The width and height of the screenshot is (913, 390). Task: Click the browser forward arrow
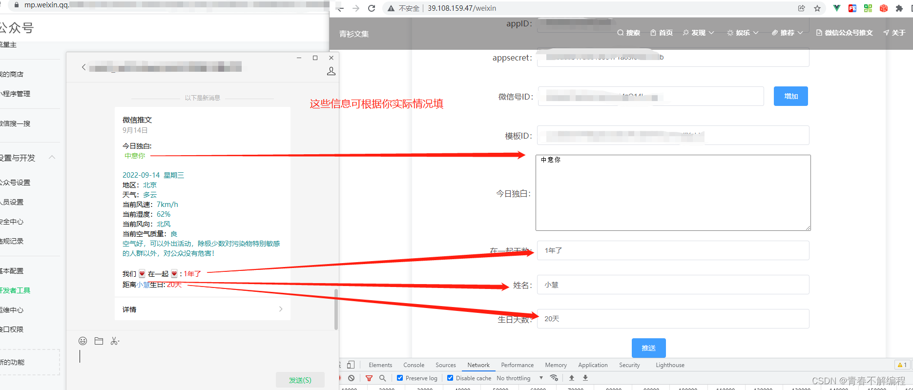tap(356, 8)
